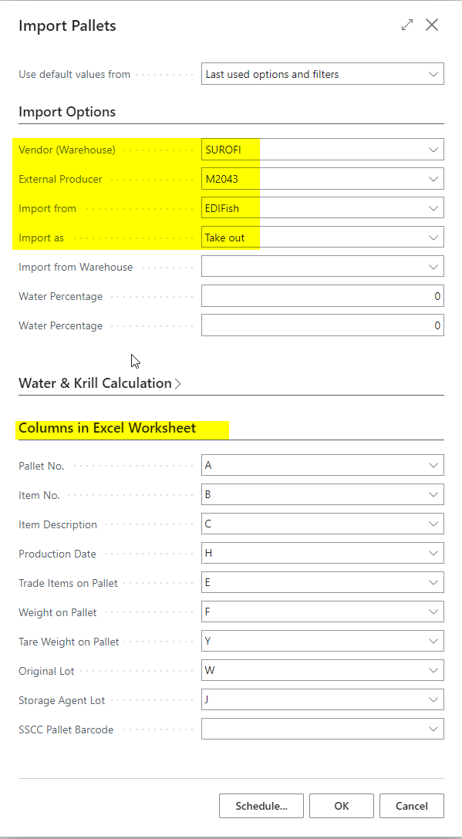
Task: Collapse the Import Options section header
Action: pyautogui.click(x=67, y=112)
